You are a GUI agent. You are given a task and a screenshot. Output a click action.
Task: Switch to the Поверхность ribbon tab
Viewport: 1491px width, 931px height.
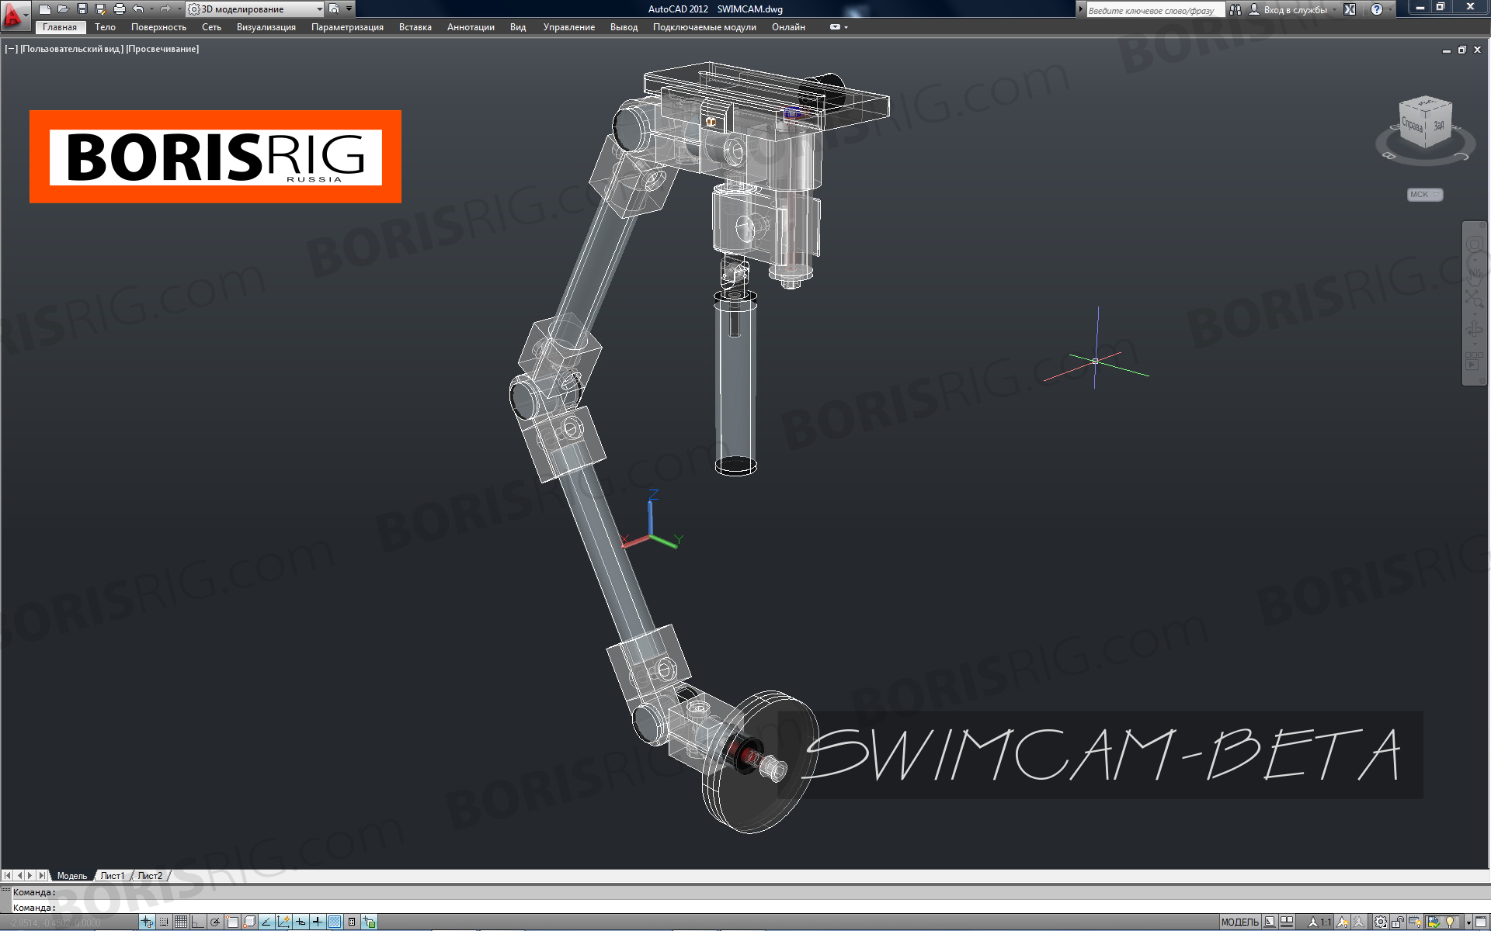(x=158, y=27)
